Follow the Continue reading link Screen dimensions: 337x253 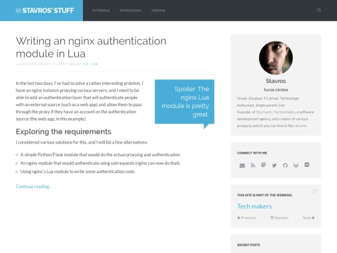(34, 187)
